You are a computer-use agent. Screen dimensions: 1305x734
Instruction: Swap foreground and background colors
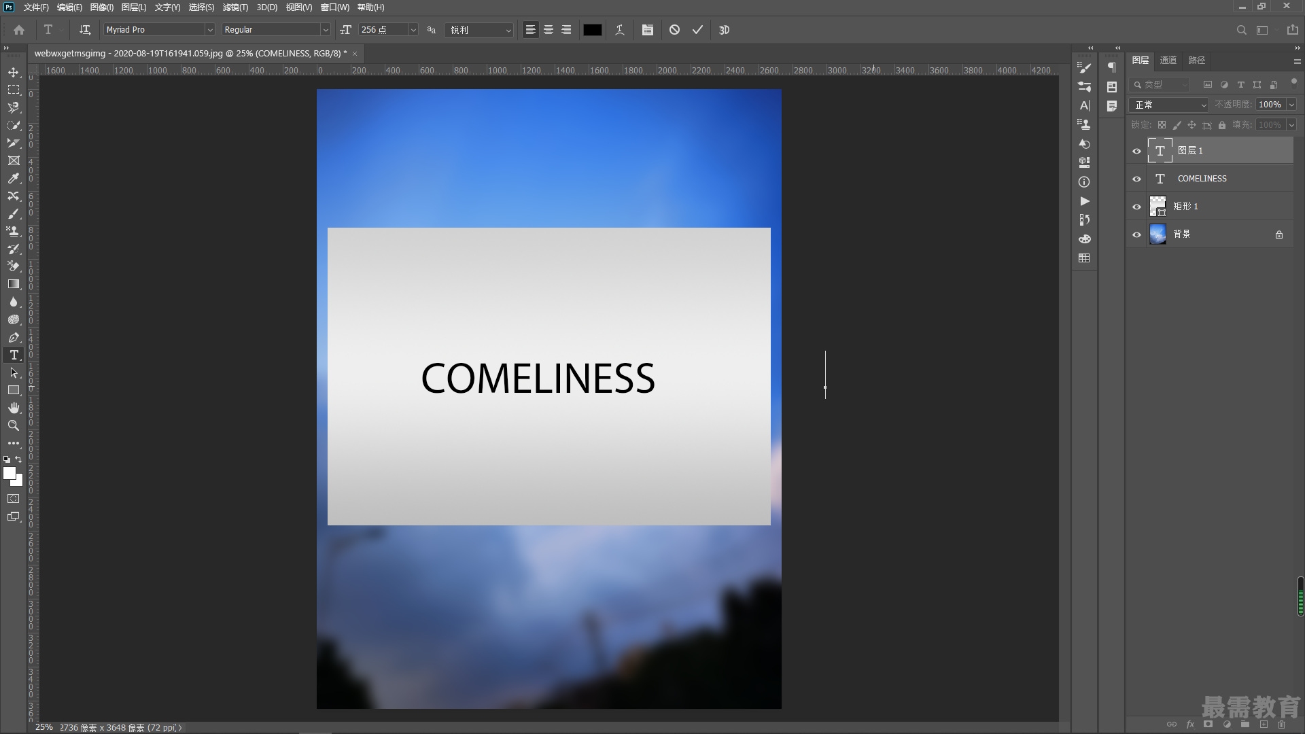tap(19, 459)
